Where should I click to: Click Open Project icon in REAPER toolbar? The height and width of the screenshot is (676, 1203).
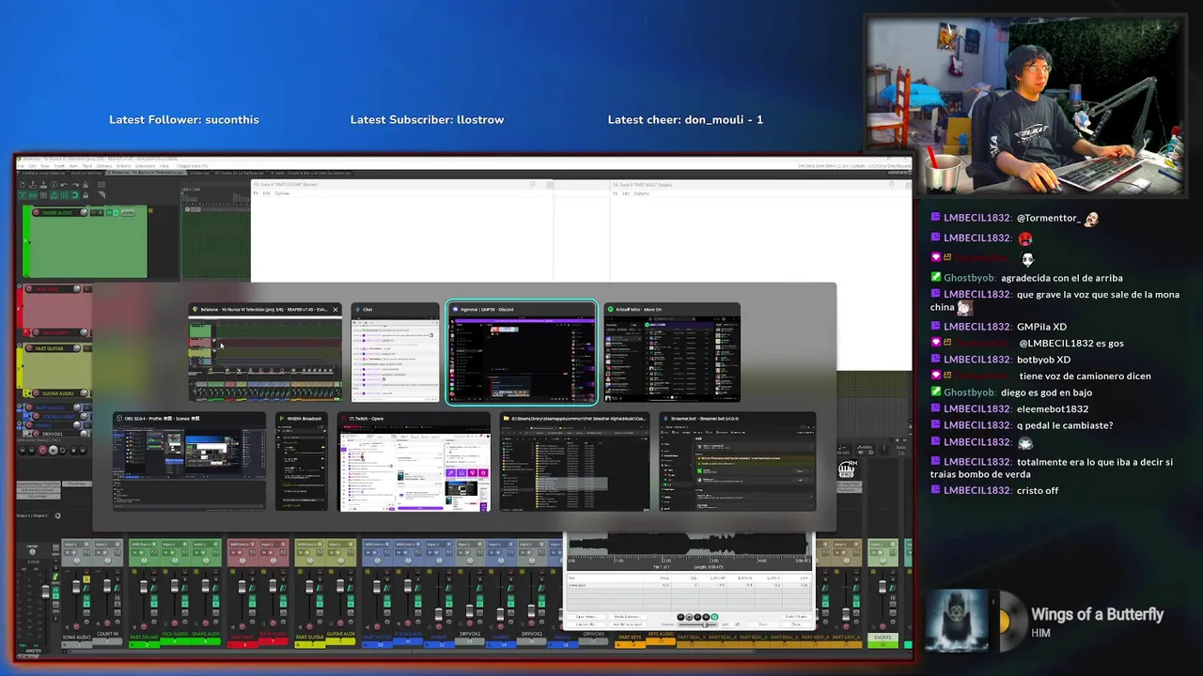click(x=33, y=184)
